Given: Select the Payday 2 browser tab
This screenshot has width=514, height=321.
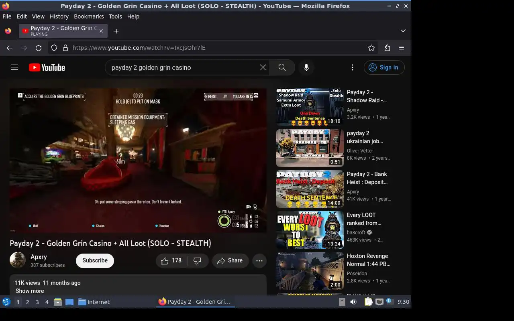Looking at the screenshot, I should (63, 31).
